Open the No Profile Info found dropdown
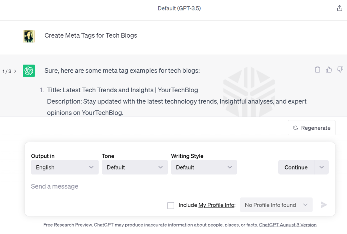Viewport: 347px width, 234px height. point(276,205)
